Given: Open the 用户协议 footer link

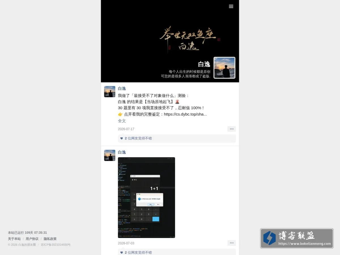Looking at the screenshot, I should 32,239.
